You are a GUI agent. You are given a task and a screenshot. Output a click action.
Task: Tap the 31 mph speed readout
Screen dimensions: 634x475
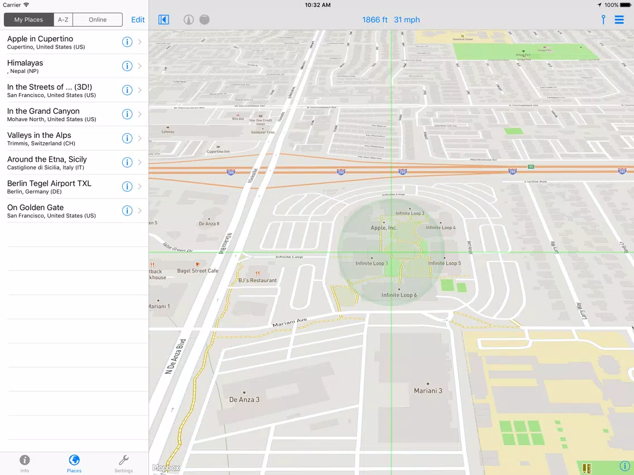[407, 20]
